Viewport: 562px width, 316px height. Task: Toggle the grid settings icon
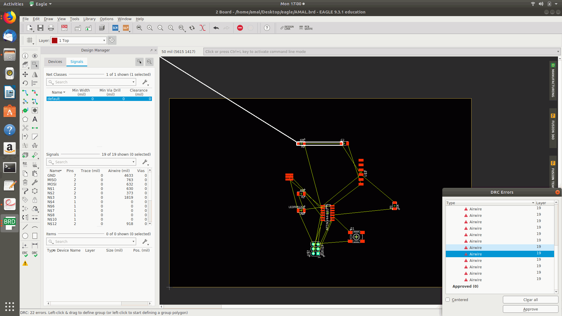pos(30,40)
